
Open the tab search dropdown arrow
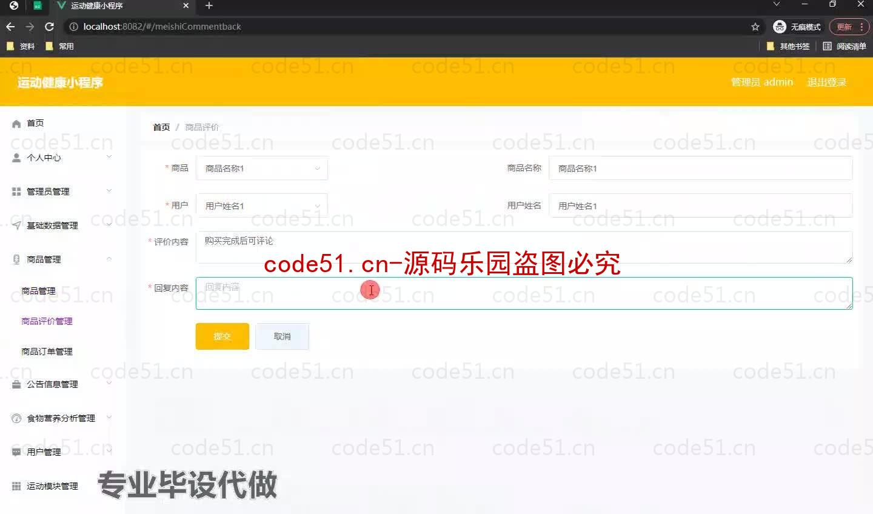[777, 5]
